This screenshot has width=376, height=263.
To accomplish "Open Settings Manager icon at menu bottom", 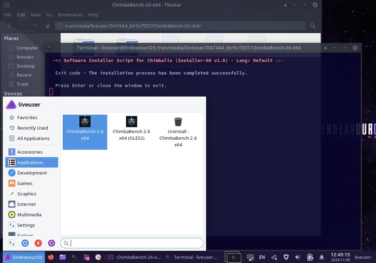I will 12,243.
